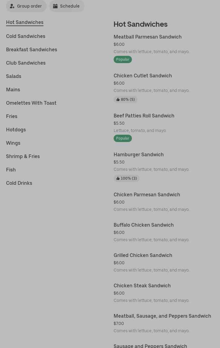Viewport: 220px width, 348px height.
Task: Jump to the Salads category
Action: coord(14,76)
